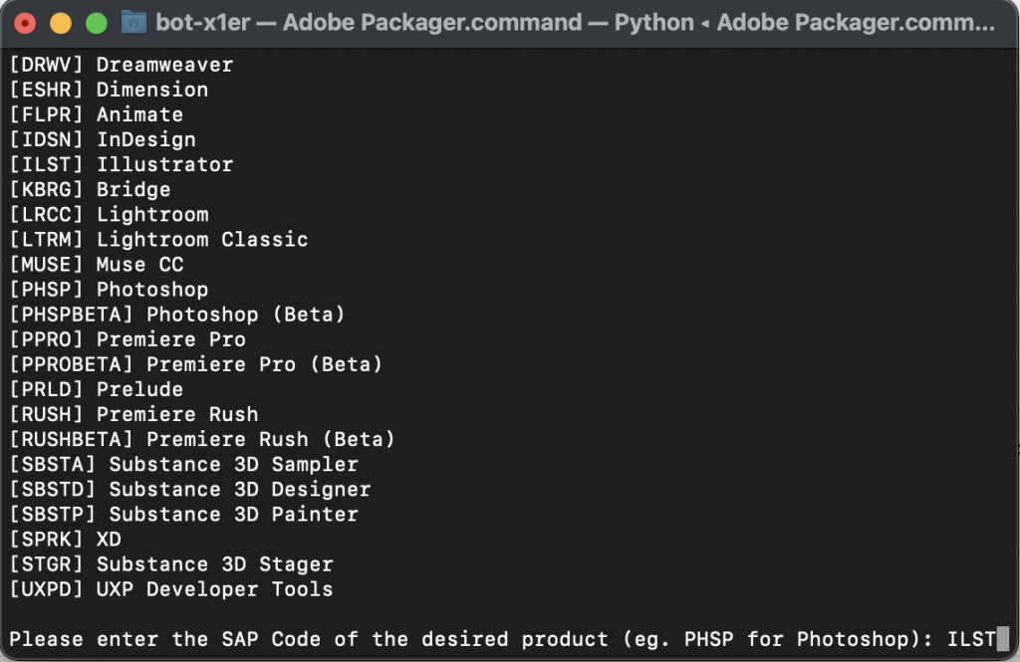Select the Lightroom Classic entry
This screenshot has height=662, width=1020.
[x=154, y=239]
